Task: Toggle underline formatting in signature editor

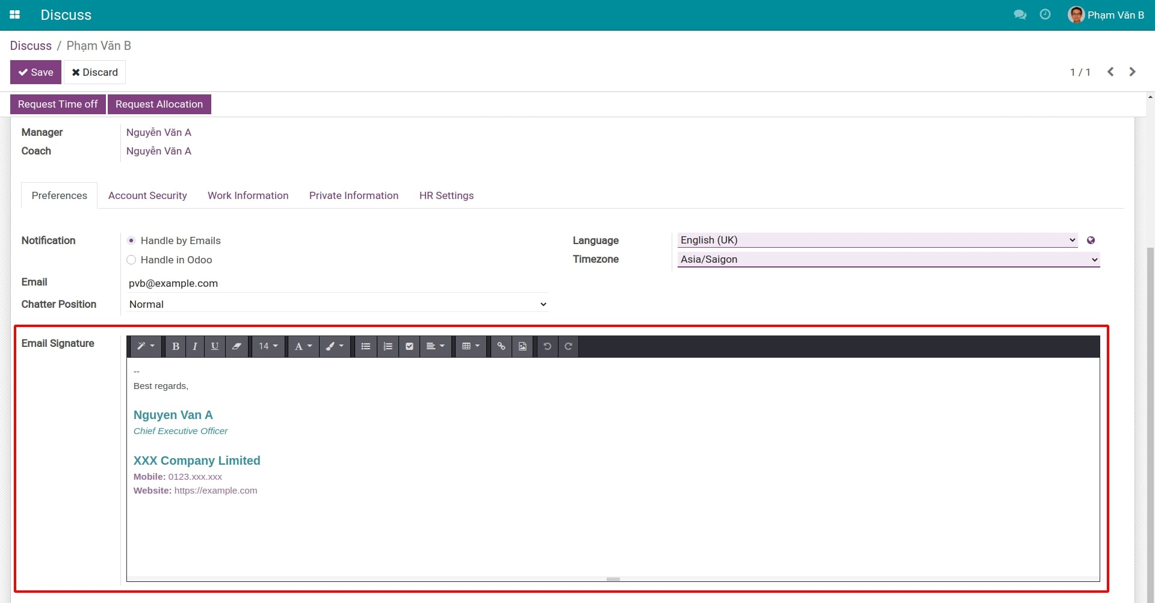Action: [x=214, y=346]
